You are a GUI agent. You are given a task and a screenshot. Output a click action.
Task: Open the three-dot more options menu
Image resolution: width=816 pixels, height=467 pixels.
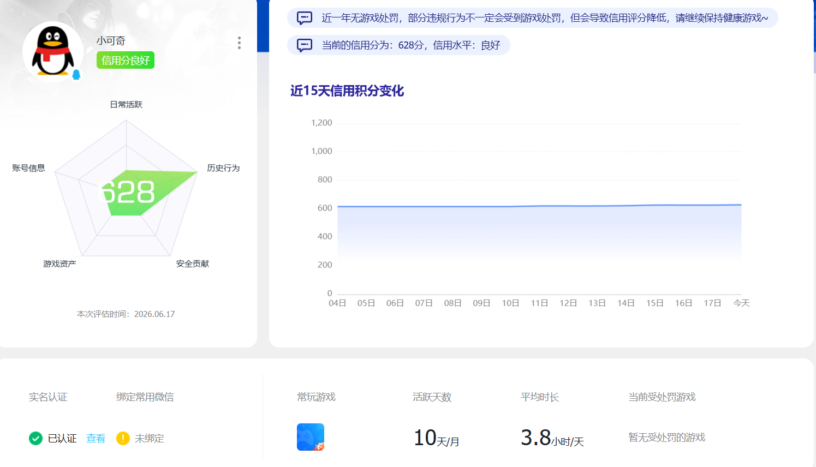239,43
